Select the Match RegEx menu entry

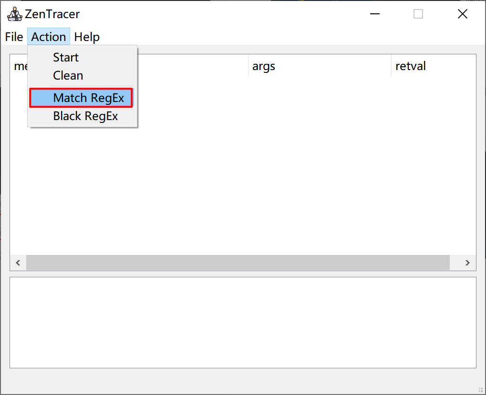point(81,98)
